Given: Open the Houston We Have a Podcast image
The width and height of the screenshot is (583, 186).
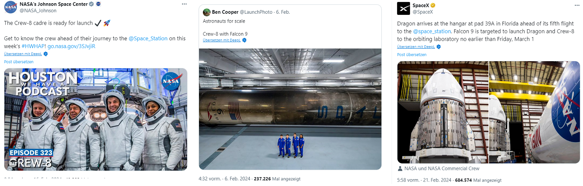Looking at the screenshot, I should pyautogui.click(x=96, y=119).
